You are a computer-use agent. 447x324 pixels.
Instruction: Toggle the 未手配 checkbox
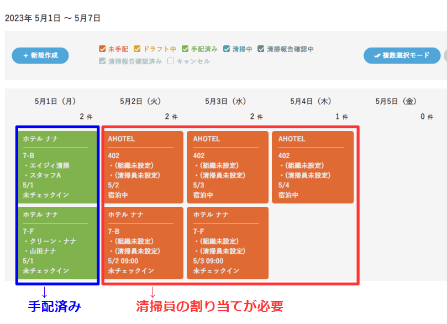tap(102, 49)
